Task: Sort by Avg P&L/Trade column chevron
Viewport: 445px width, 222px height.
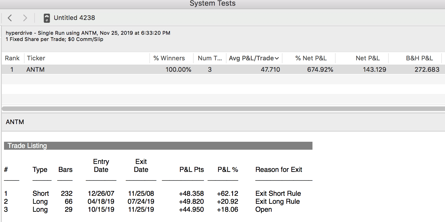Action: point(276,58)
